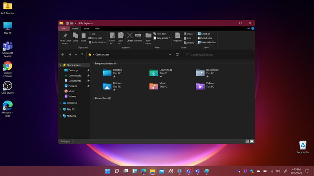Open Properties from the ribbon
This screenshot has width=314, height=176.
177,36
